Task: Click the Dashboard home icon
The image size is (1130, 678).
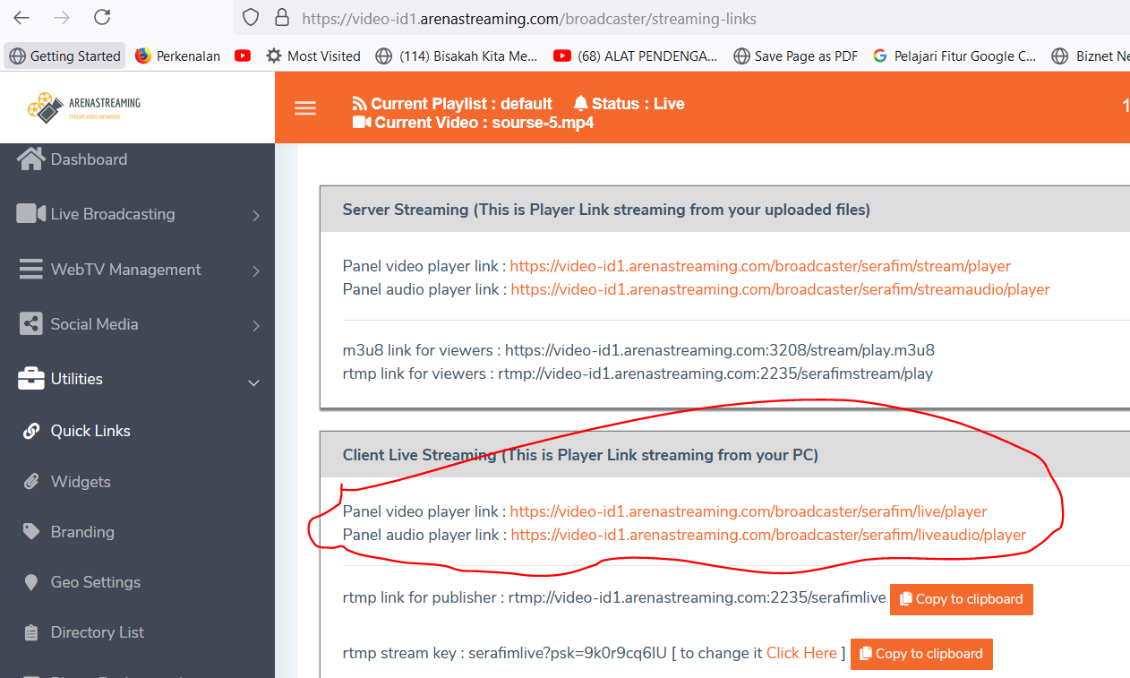Action: pyautogui.click(x=31, y=159)
